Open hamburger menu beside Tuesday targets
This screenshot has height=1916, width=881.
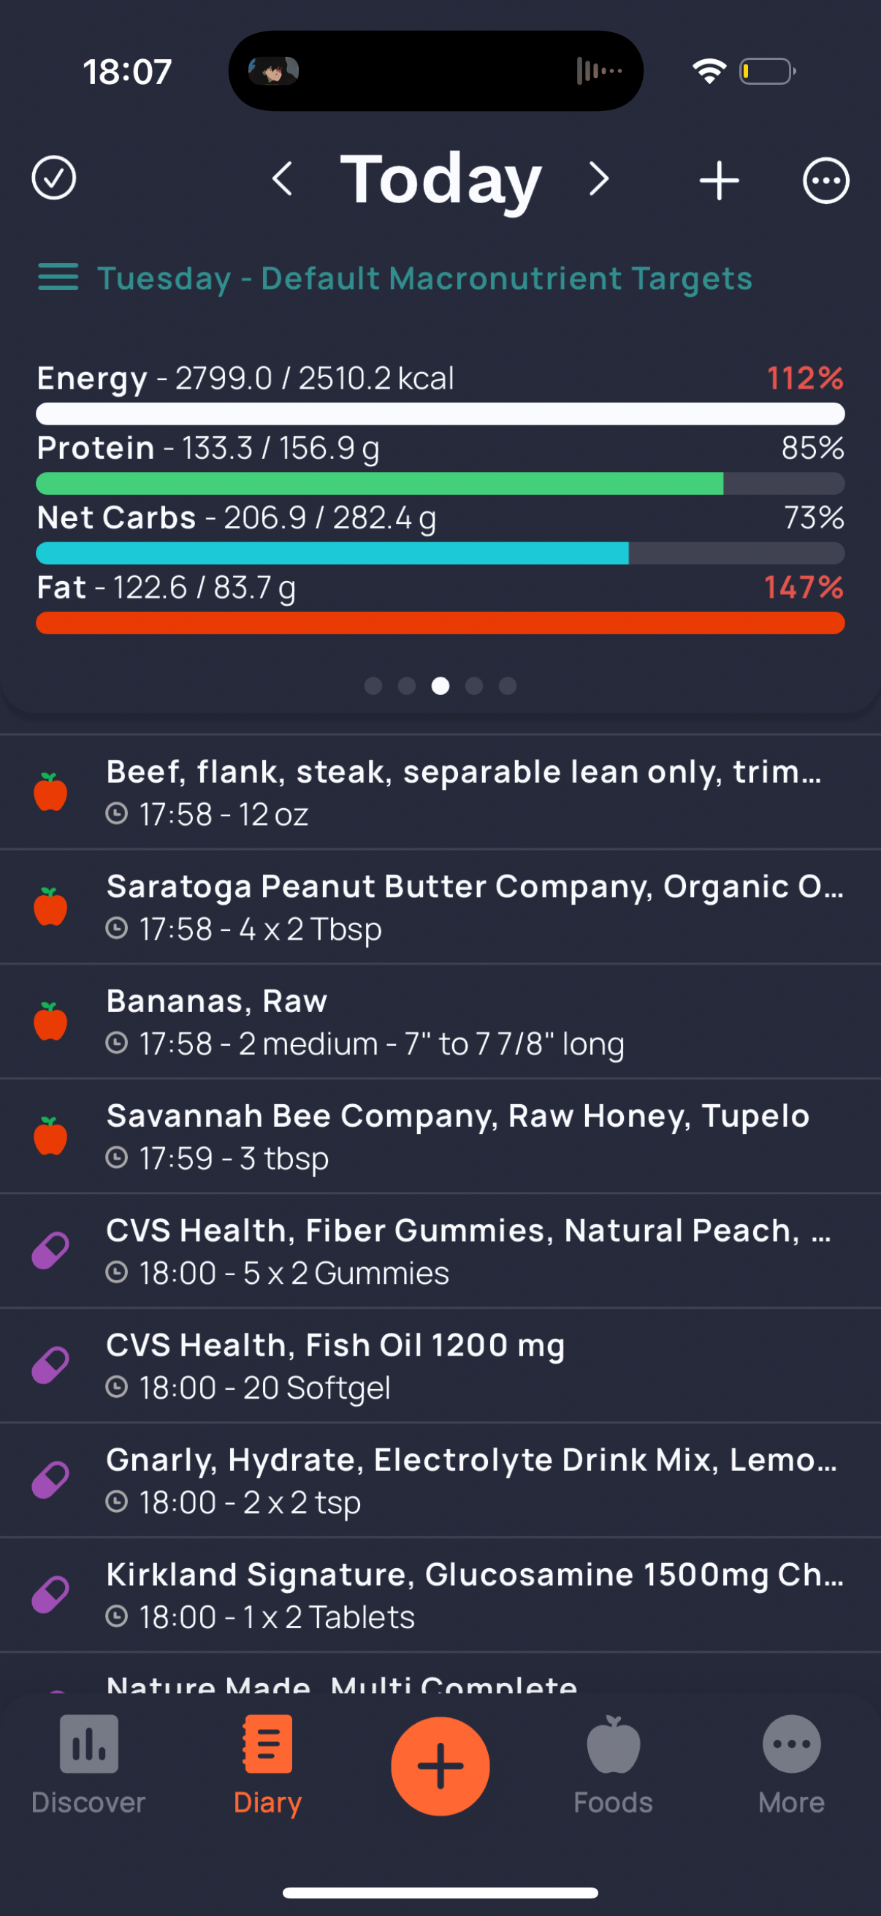tap(58, 278)
